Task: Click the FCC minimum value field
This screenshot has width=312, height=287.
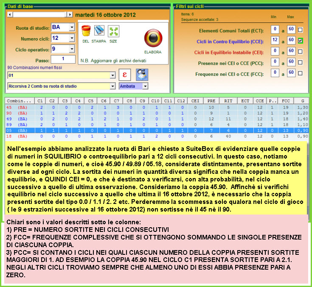Action: click(x=275, y=73)
